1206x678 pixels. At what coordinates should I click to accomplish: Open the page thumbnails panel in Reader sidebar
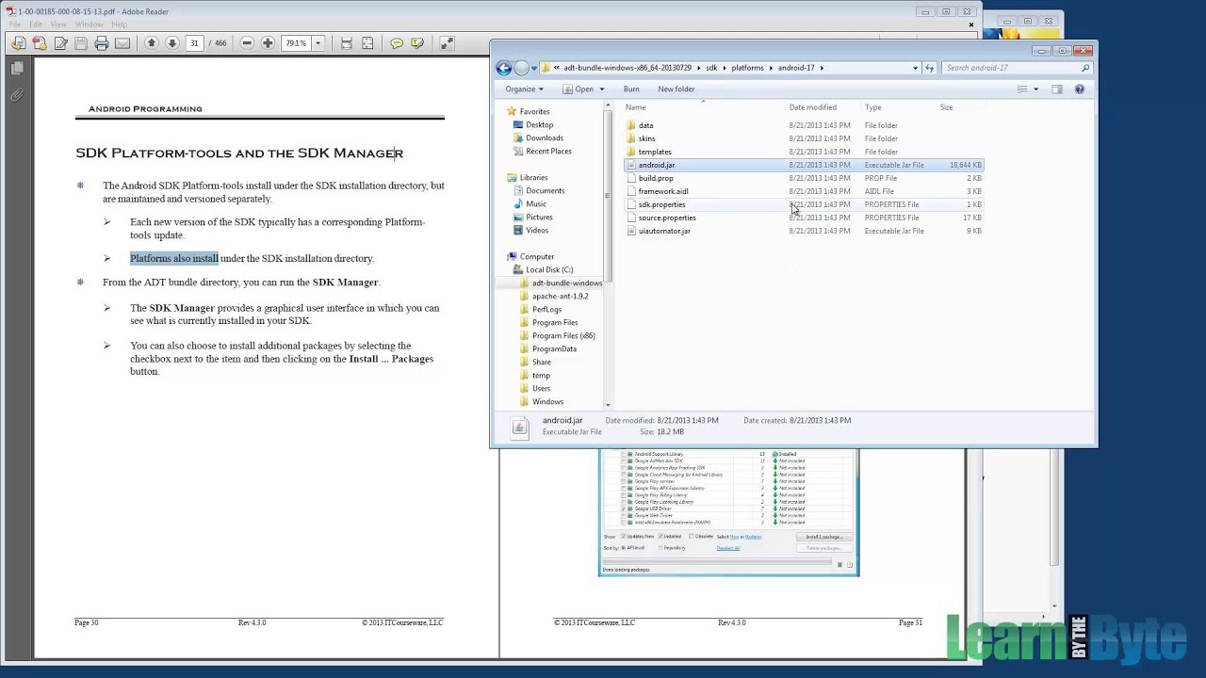[x=17, y=69]
